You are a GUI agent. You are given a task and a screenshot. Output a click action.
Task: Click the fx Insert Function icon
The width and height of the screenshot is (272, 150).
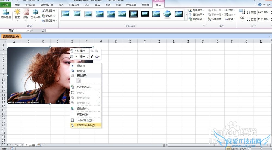click(43, 31)
